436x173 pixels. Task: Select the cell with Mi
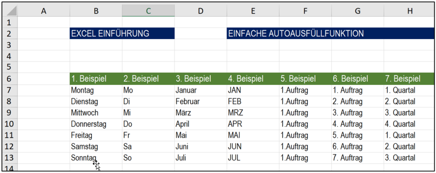coord(149,113)
